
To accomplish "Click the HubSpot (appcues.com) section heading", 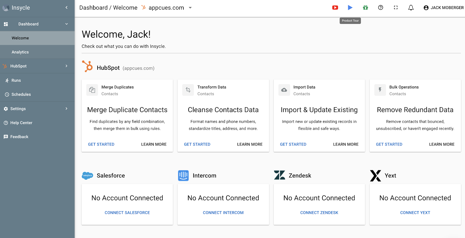I will coord(126,68).
